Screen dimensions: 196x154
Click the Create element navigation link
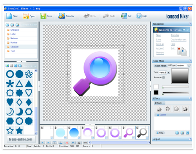tap(178, 40)
